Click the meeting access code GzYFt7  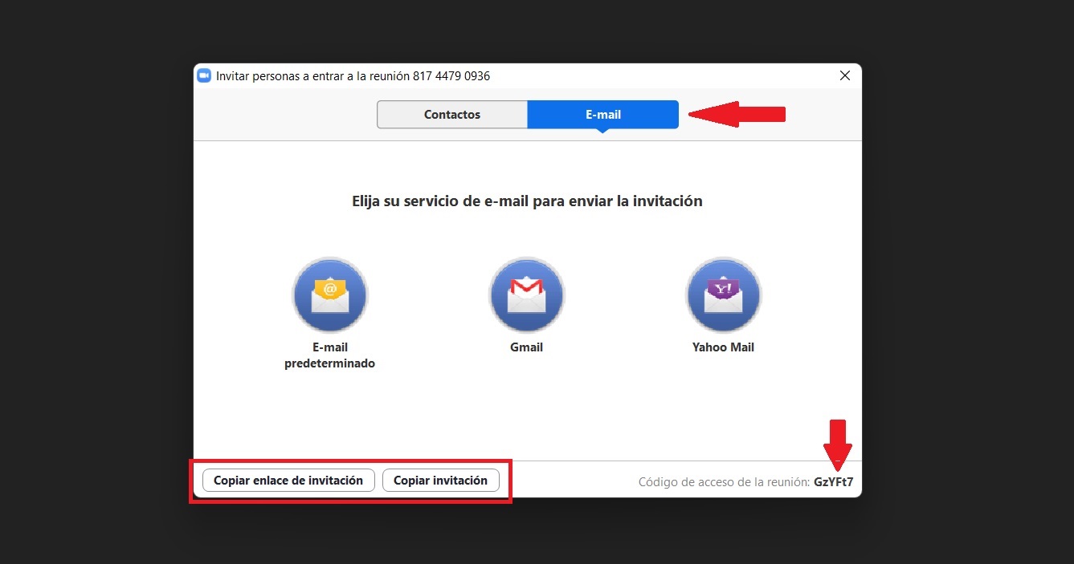tap(834, 481)
